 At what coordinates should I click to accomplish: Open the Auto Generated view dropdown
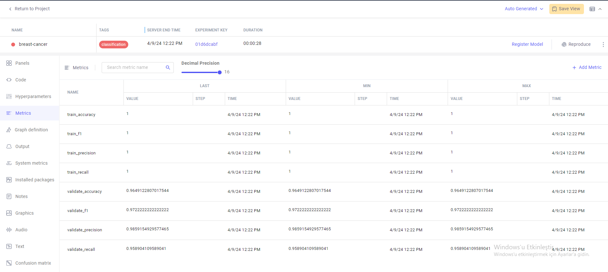524,9
